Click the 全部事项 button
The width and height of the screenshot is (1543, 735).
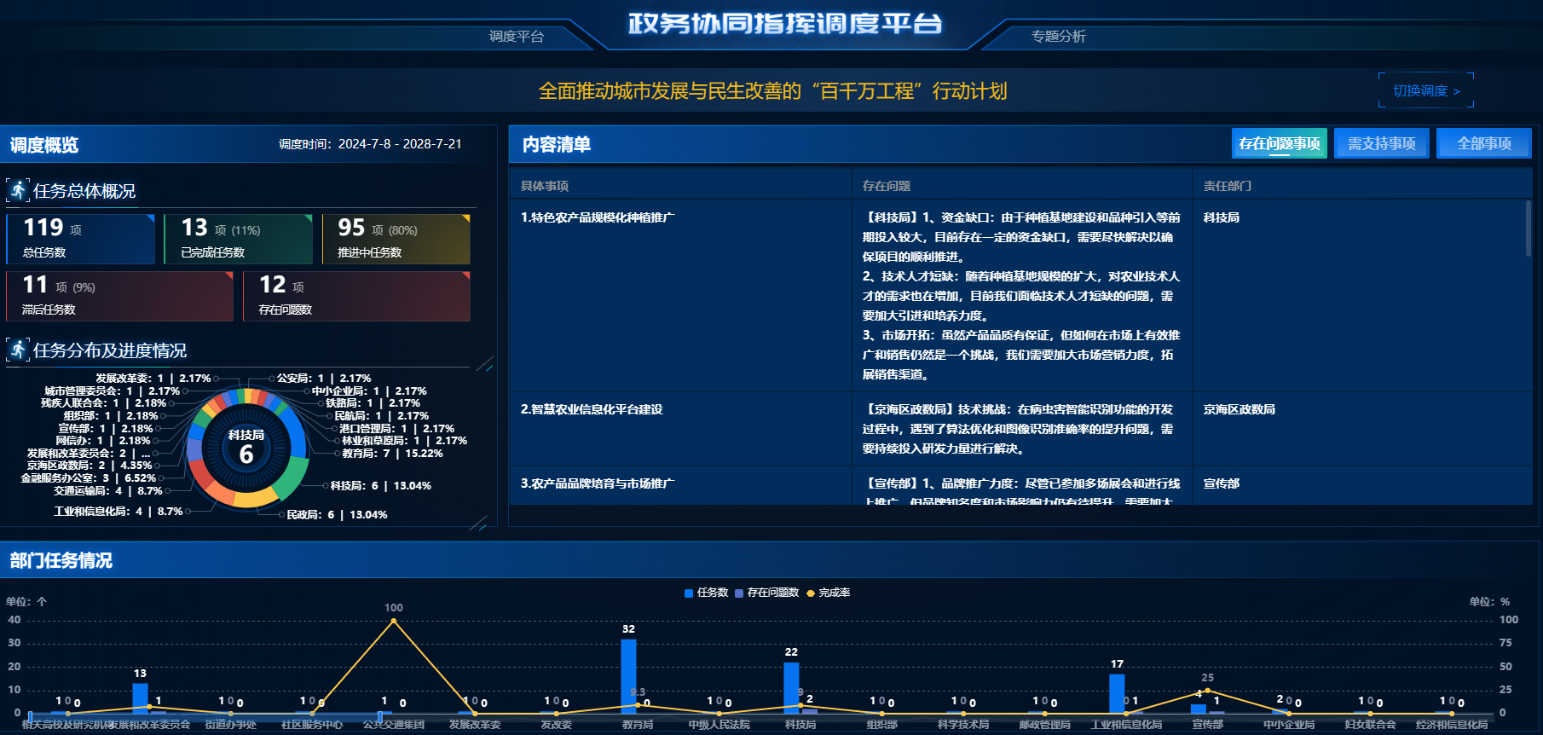click(1483, 143)
